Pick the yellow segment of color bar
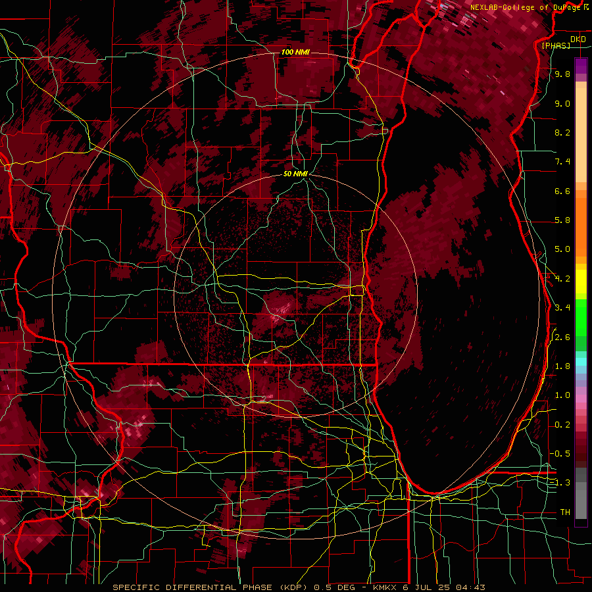592x592 pixels. tap(581, 282)
